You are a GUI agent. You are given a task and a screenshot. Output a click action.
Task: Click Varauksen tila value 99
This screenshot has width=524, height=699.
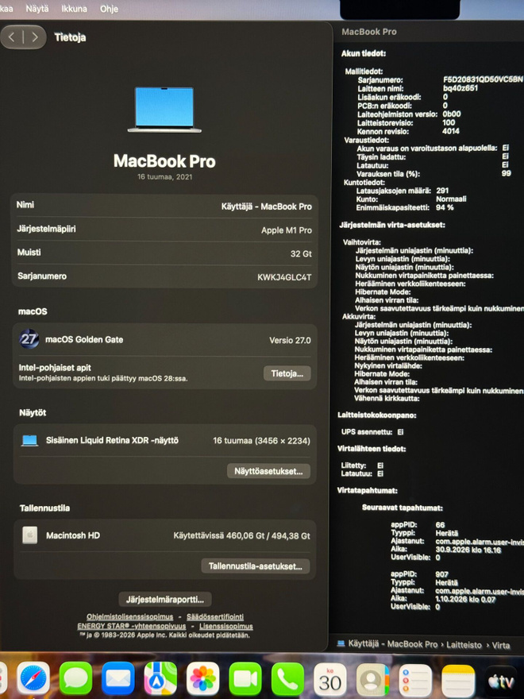[x=507, y=173]
